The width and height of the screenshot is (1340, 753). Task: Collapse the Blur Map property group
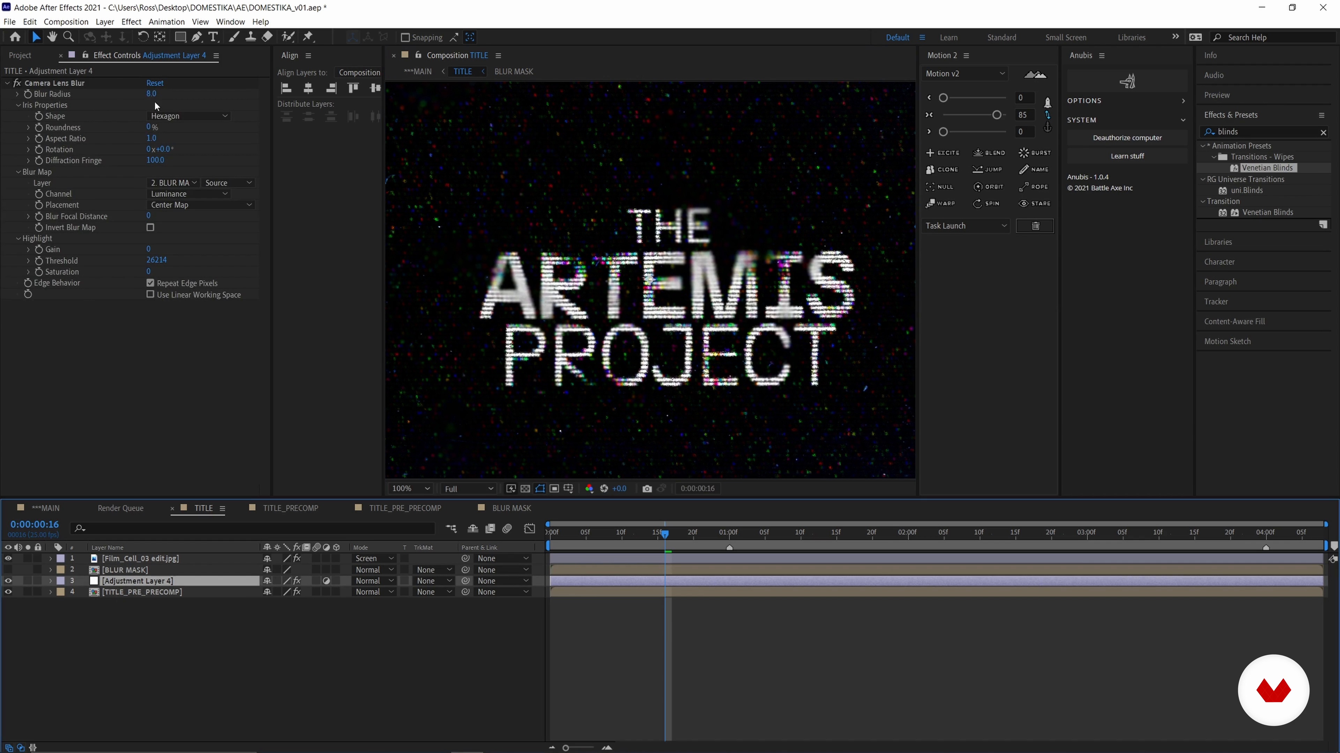(x=18, y=172)
